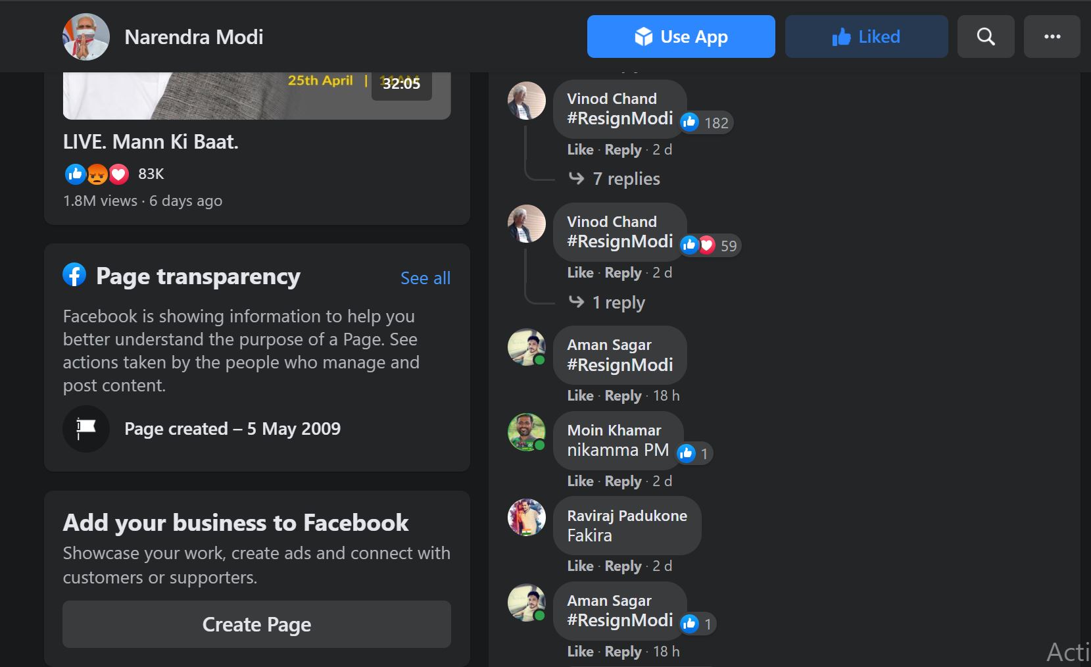Open the search magnifier icon

pos(986,37)
